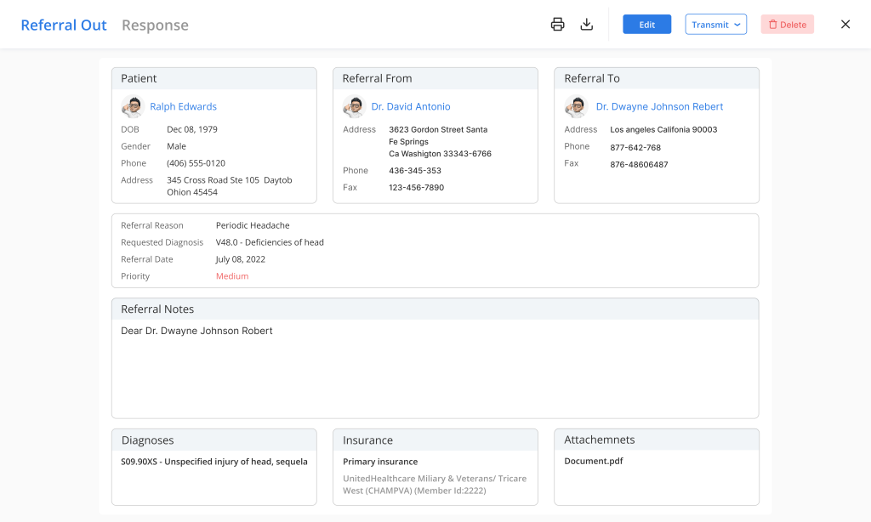This screenshot has width=871, height=522.
Task: Open Dr. Dwayne Johnson Rebert link
Action: tap(659, 107)
